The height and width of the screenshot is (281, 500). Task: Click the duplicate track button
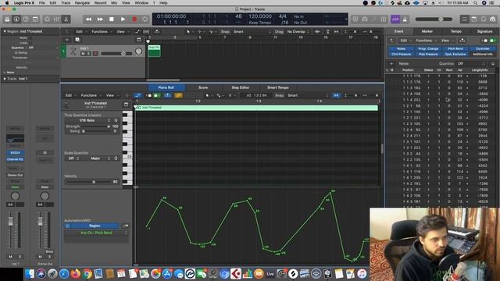[77, 40]
